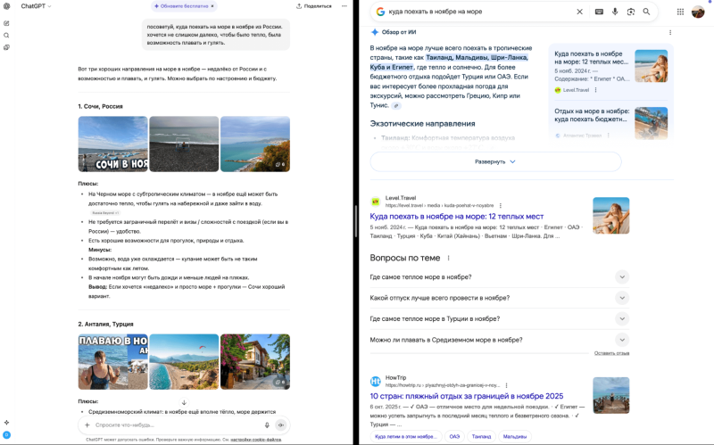Open the Google account avatar
The height and width of the screenshot is (445, 714).
pyautogui.click(x=698, y=12)
